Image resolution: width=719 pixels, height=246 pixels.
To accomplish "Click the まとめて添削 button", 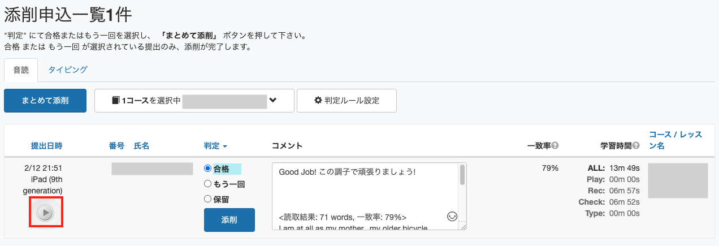I will 45,101.
